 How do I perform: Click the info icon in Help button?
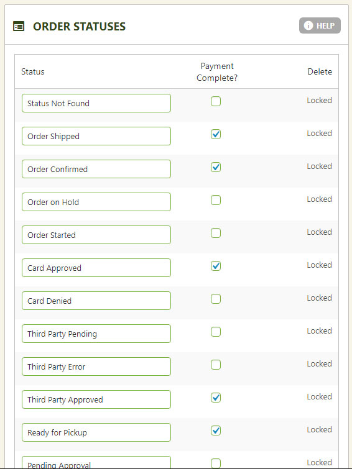click(308, 25)
